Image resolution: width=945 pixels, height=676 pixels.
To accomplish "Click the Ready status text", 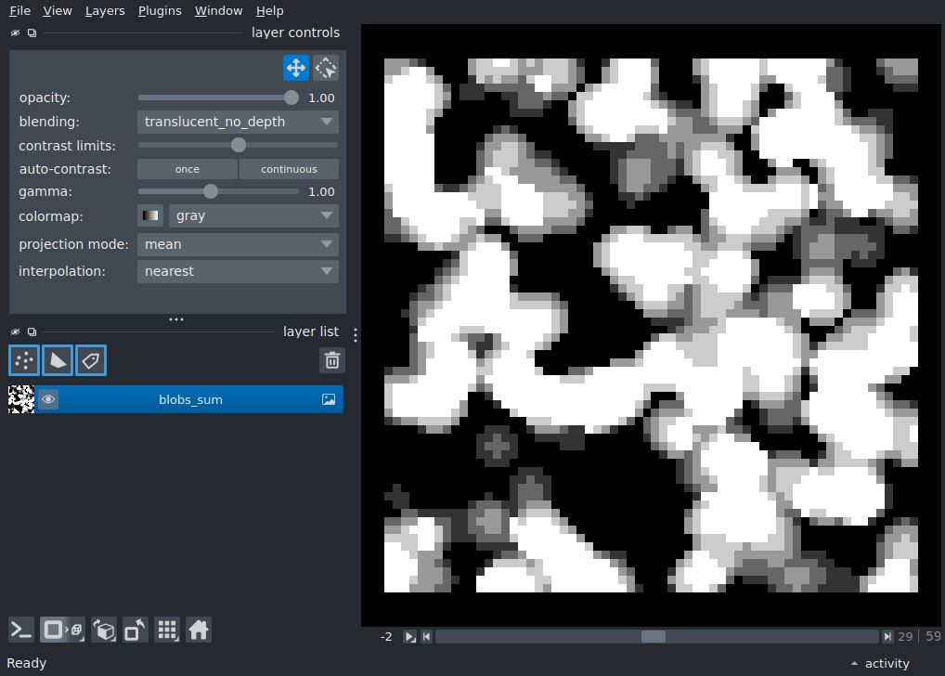I will click(27, 663).
